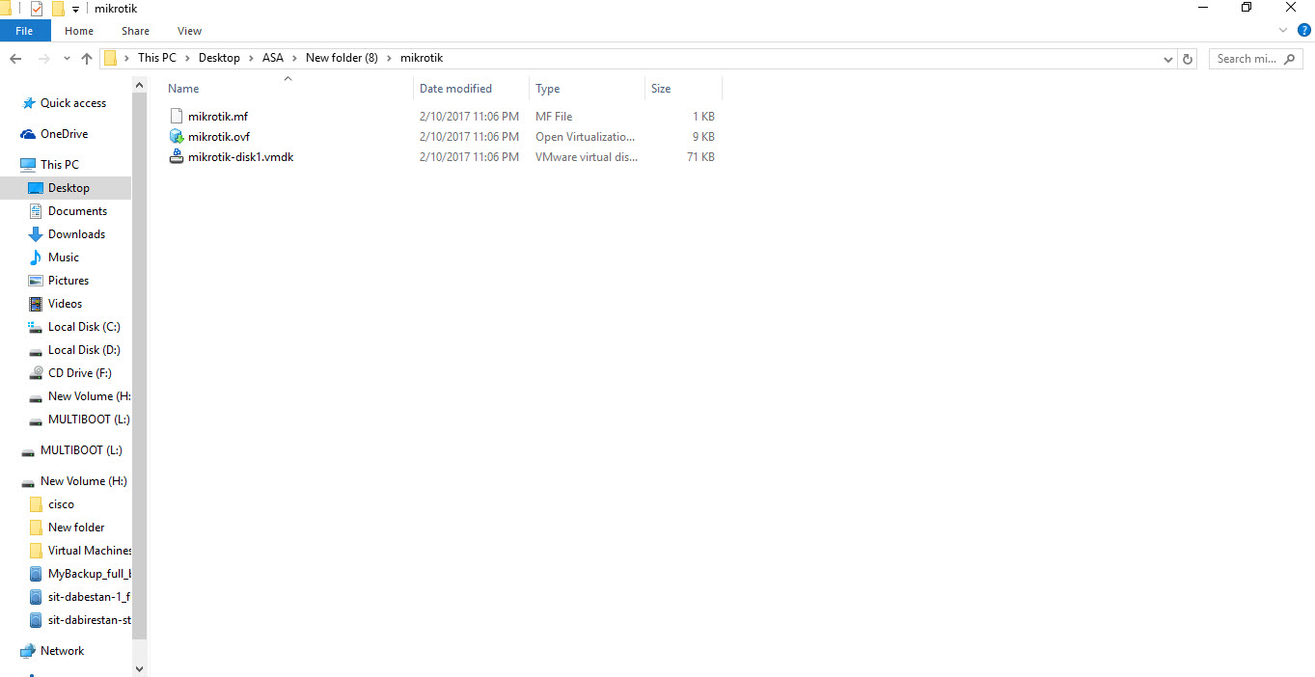Open Local Disk (C:)
The height and width of the screenshot is (677, 1315).
click(81, 326)
